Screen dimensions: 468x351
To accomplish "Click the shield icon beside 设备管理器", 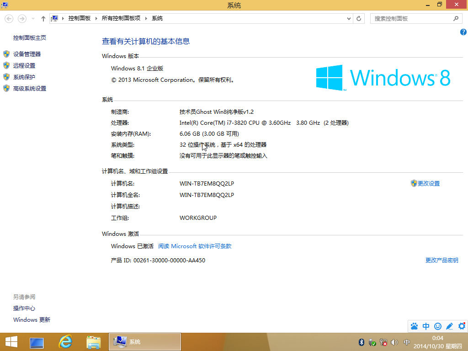I will [6, 54].
